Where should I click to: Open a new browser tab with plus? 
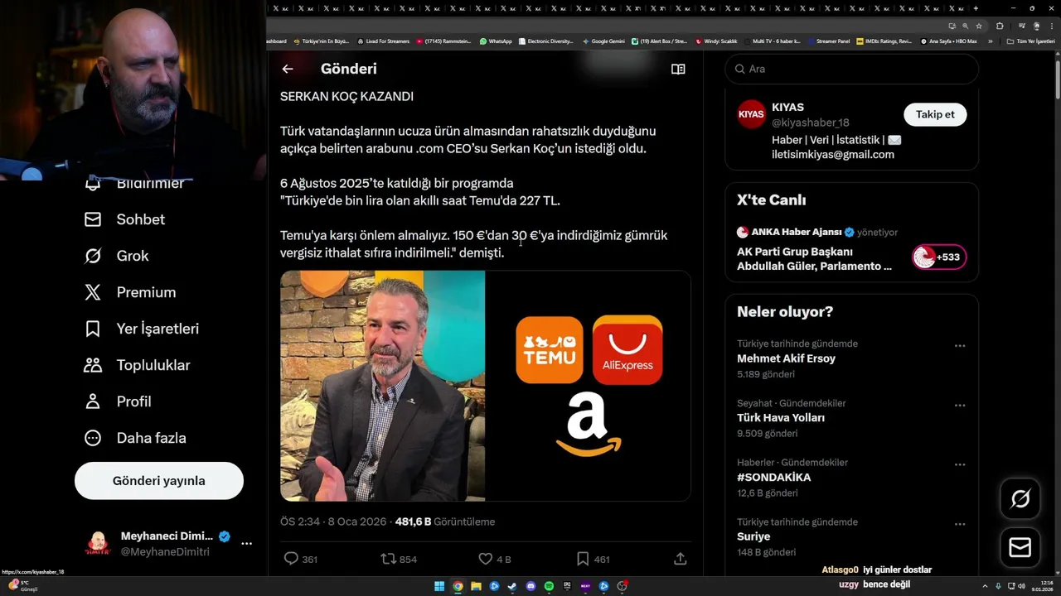pos(976,7)
